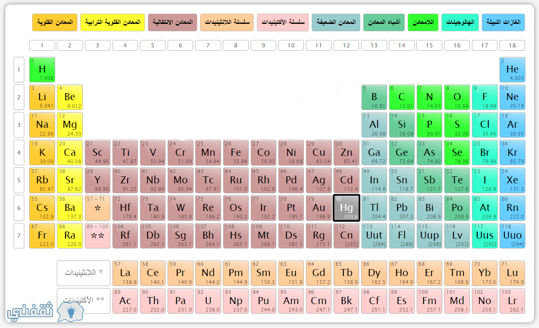
Task: Click the Neodymium (Nd) element tile
Action: [x=208, y=273]
